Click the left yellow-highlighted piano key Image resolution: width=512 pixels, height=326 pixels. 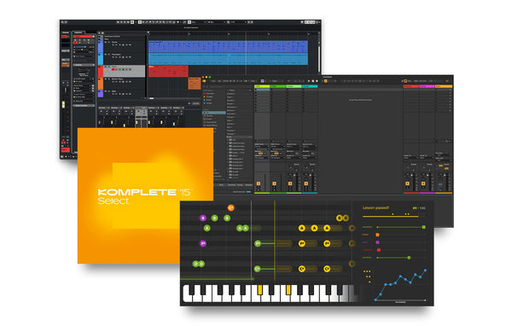pos(260,290)
